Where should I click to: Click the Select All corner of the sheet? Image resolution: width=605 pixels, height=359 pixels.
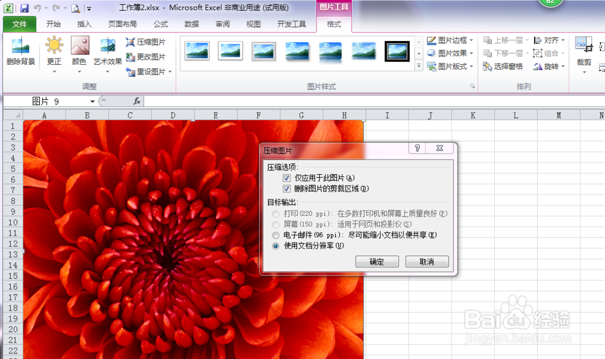[13, 115]
